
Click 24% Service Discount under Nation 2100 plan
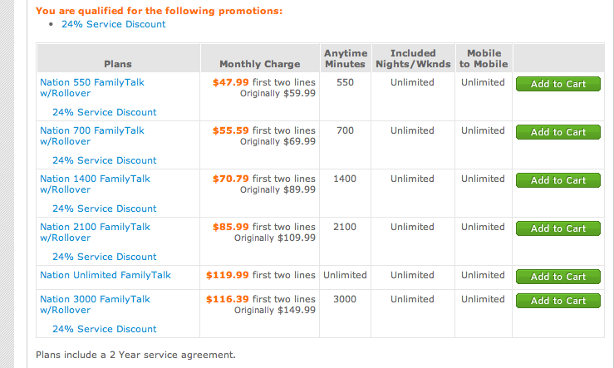point(104,257)
